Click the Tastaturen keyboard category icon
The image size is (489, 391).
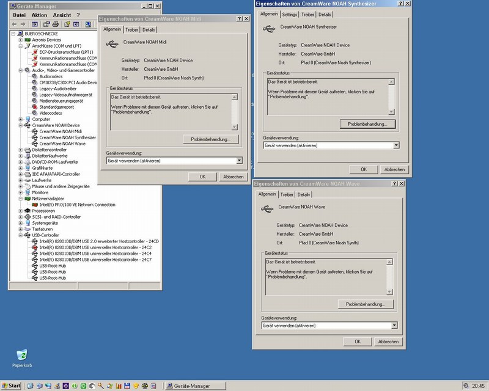pyautogui.click(x=28, y=229)
